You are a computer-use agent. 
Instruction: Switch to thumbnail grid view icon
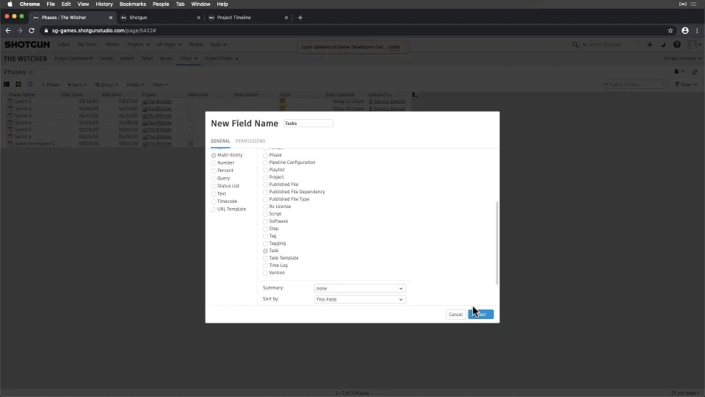(18, 85)
